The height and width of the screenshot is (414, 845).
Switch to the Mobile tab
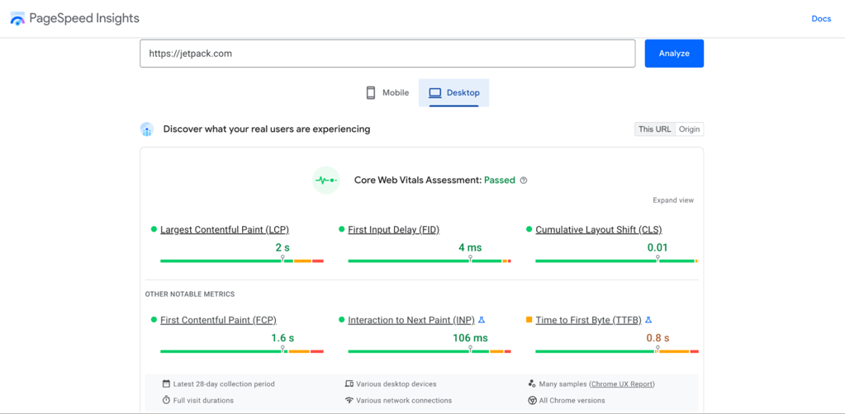[387, 93]
